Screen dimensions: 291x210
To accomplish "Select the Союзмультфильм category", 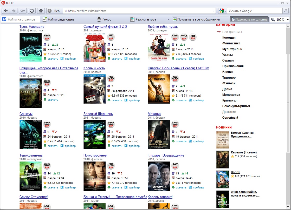I will tap(236, 106).
